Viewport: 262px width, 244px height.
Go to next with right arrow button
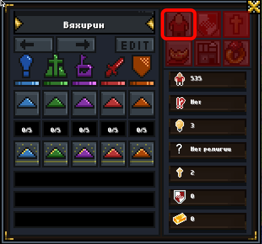click(76, 45)
